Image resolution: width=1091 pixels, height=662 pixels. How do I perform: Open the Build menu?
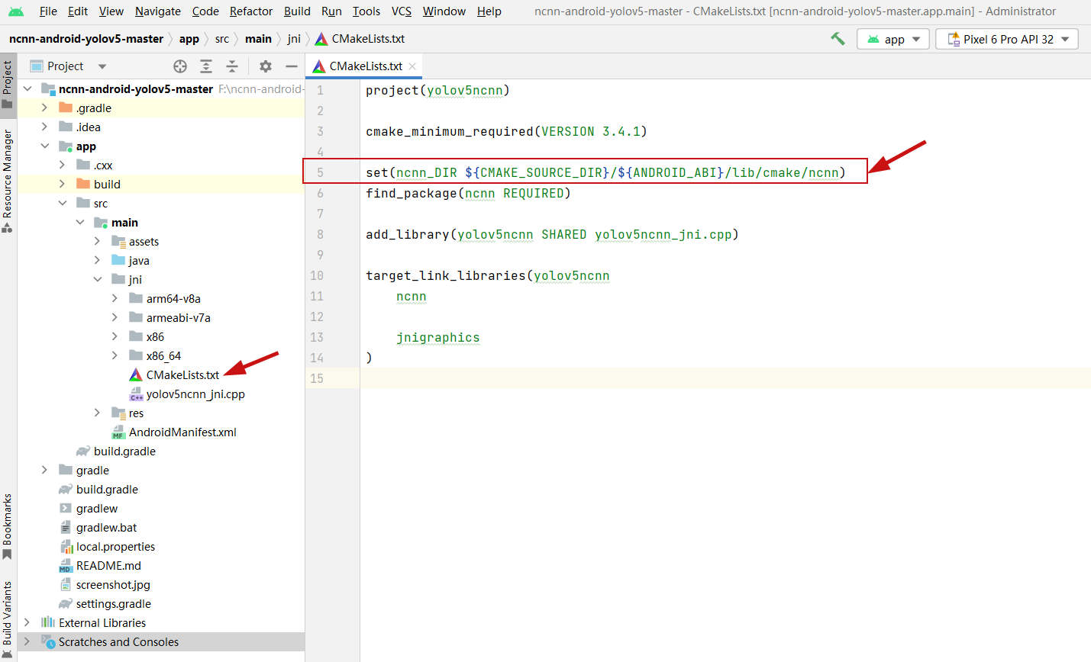click(x=297, y=11)
